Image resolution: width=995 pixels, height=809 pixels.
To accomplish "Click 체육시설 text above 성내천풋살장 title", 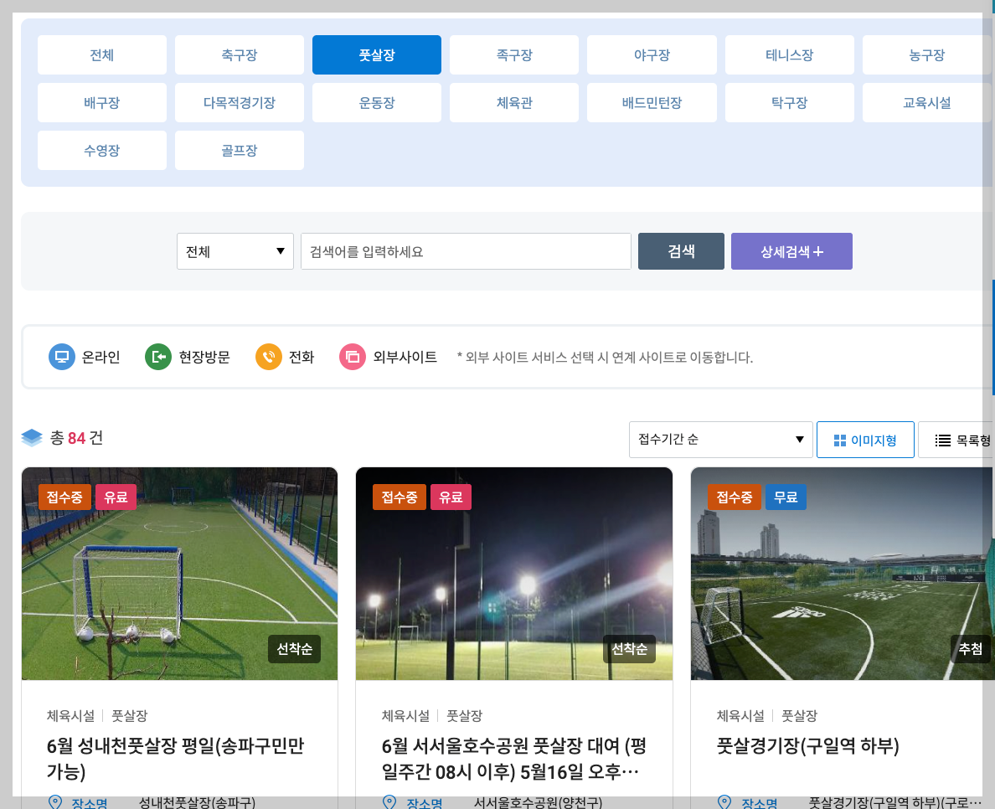I will pyautogui.click(x=70, y=716).
